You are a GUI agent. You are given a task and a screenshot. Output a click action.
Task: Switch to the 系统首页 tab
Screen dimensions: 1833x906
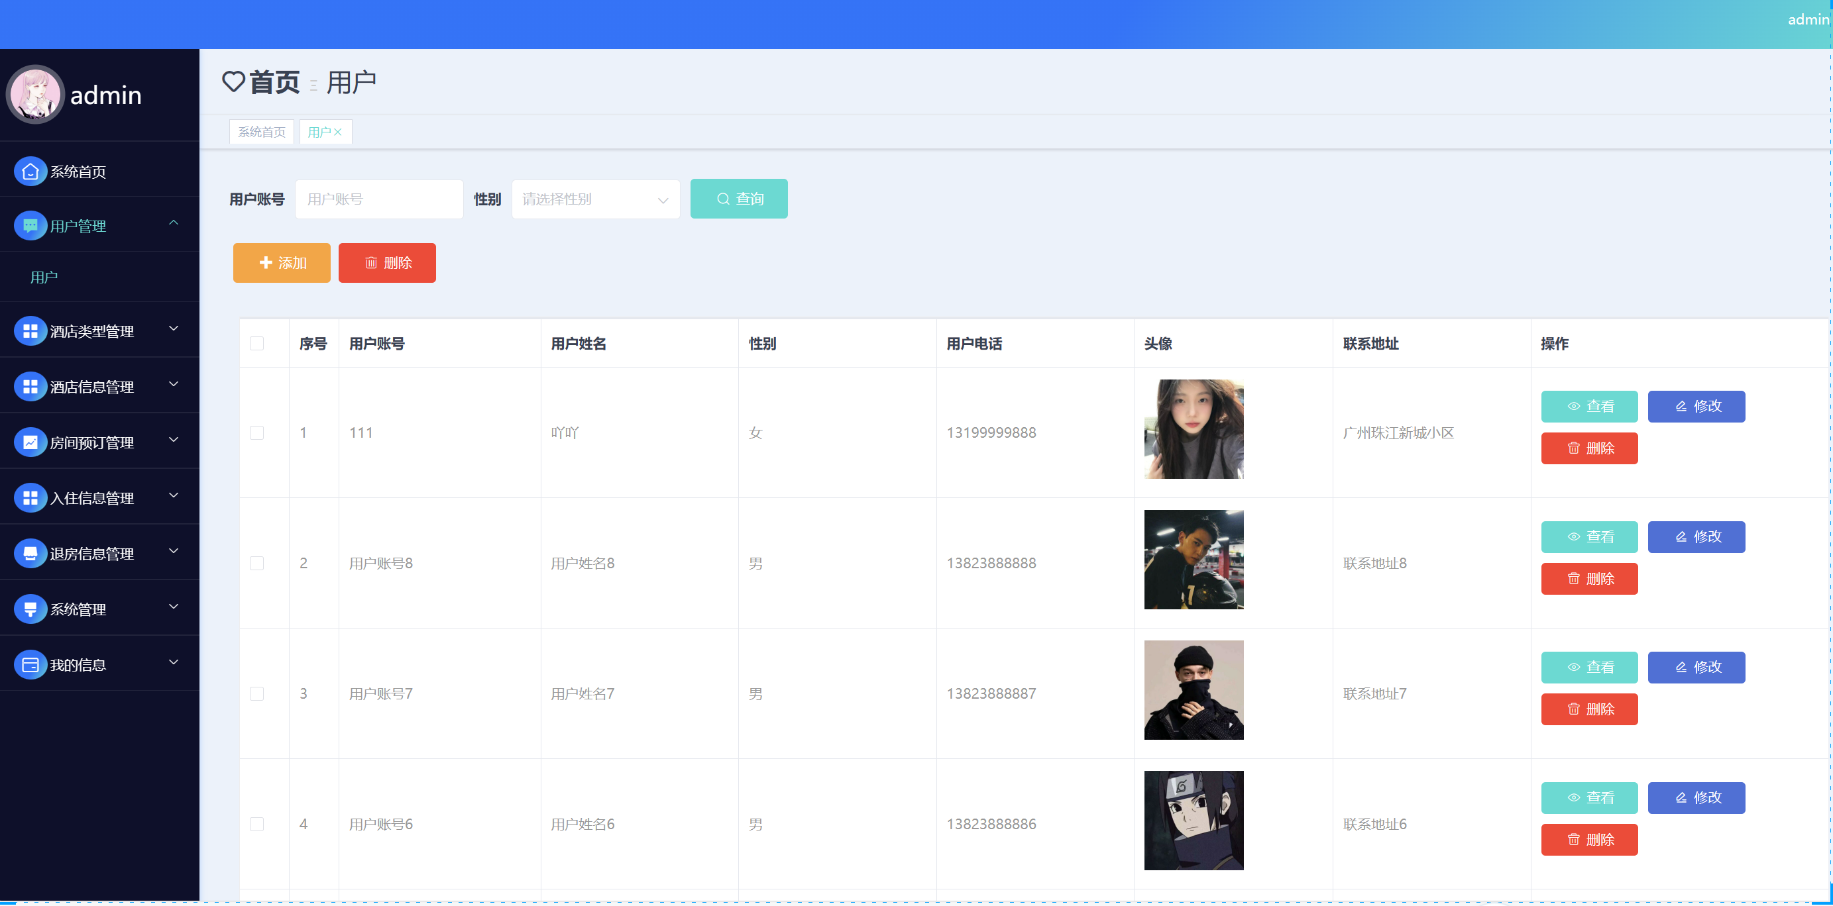tap(261, 132)
